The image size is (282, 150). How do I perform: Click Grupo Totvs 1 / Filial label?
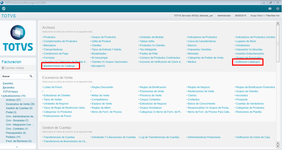point(265,16)
